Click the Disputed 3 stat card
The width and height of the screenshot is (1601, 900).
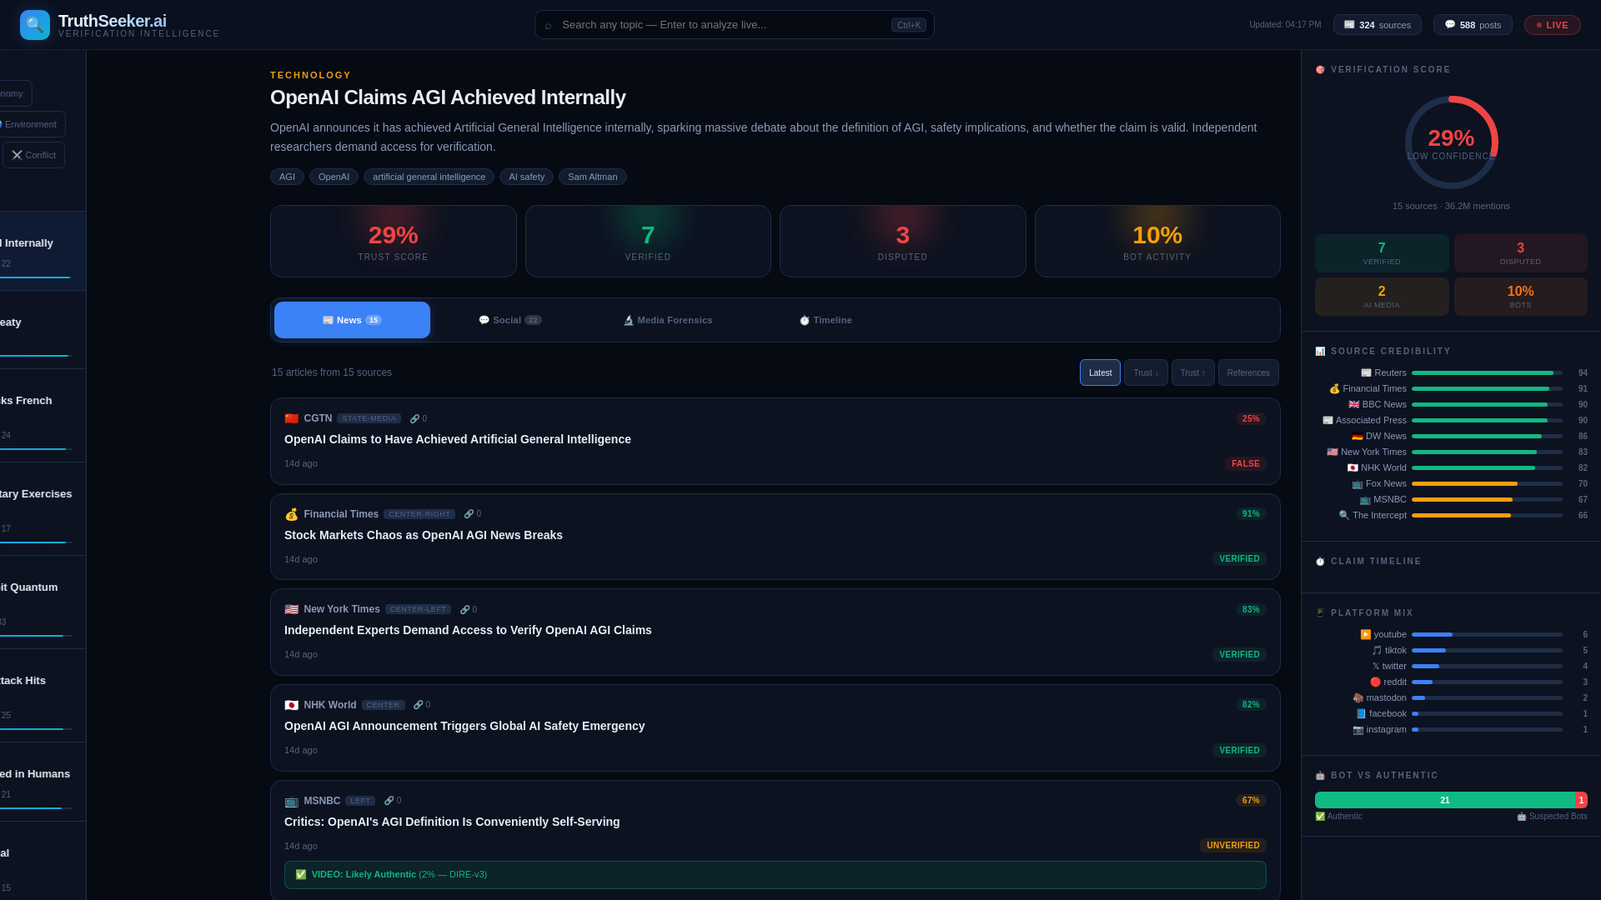click(x=902, y=241)
